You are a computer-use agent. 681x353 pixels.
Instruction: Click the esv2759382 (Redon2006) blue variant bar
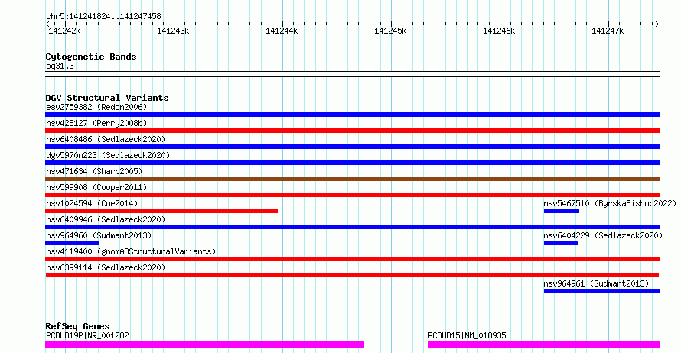pos(352,115)
